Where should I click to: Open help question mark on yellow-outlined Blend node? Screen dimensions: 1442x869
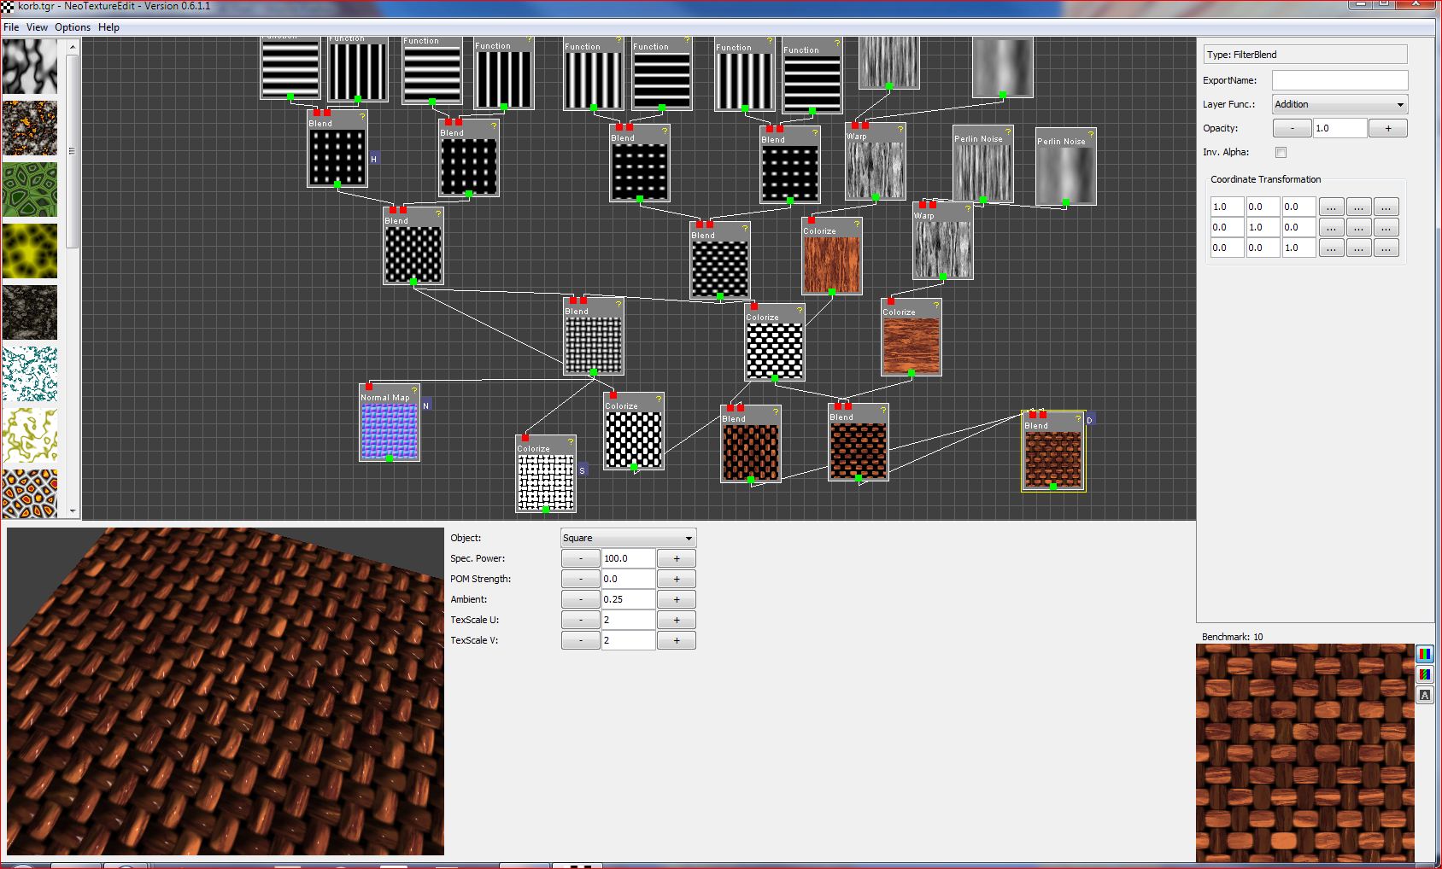pyautogui.click(x=1078, y=418)
